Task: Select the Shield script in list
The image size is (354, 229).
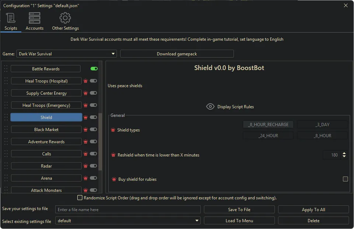Action: point(46,117)
